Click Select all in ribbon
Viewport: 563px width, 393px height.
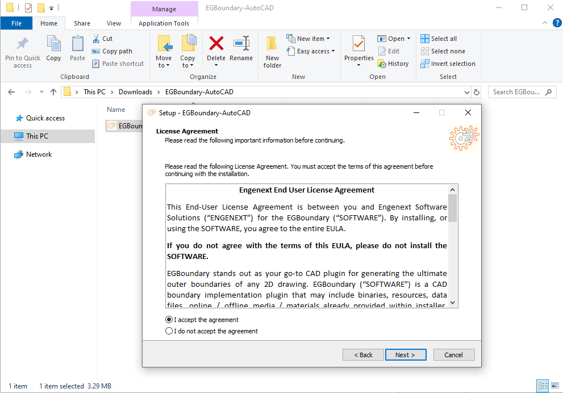tap(439, 39)
